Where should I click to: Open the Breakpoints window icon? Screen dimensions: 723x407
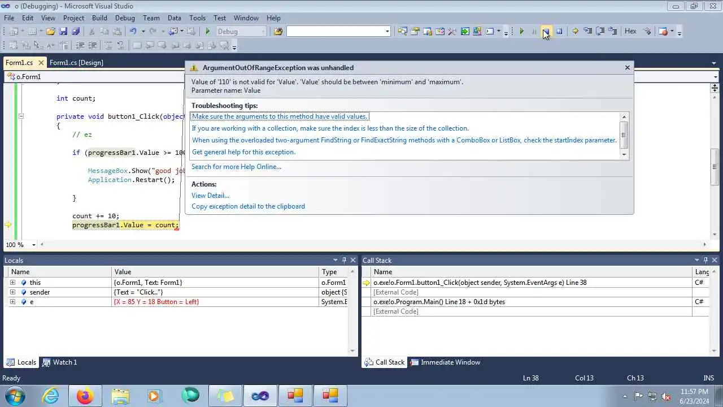pos(663,31)
